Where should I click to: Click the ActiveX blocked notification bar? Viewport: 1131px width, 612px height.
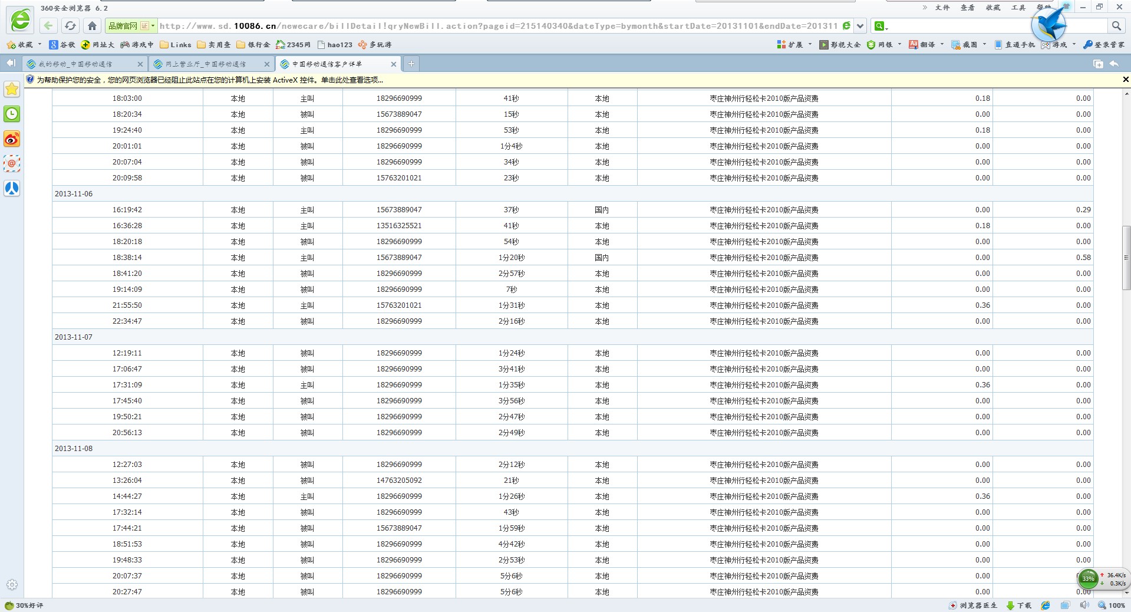pos(209,80)
